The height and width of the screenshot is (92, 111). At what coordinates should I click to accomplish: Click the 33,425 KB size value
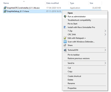(x=97, y=8)
